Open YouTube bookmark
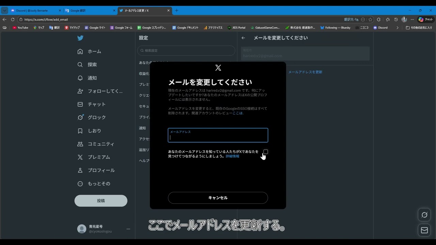The height and width of the screenshot is (245, 436). [20, 28]
